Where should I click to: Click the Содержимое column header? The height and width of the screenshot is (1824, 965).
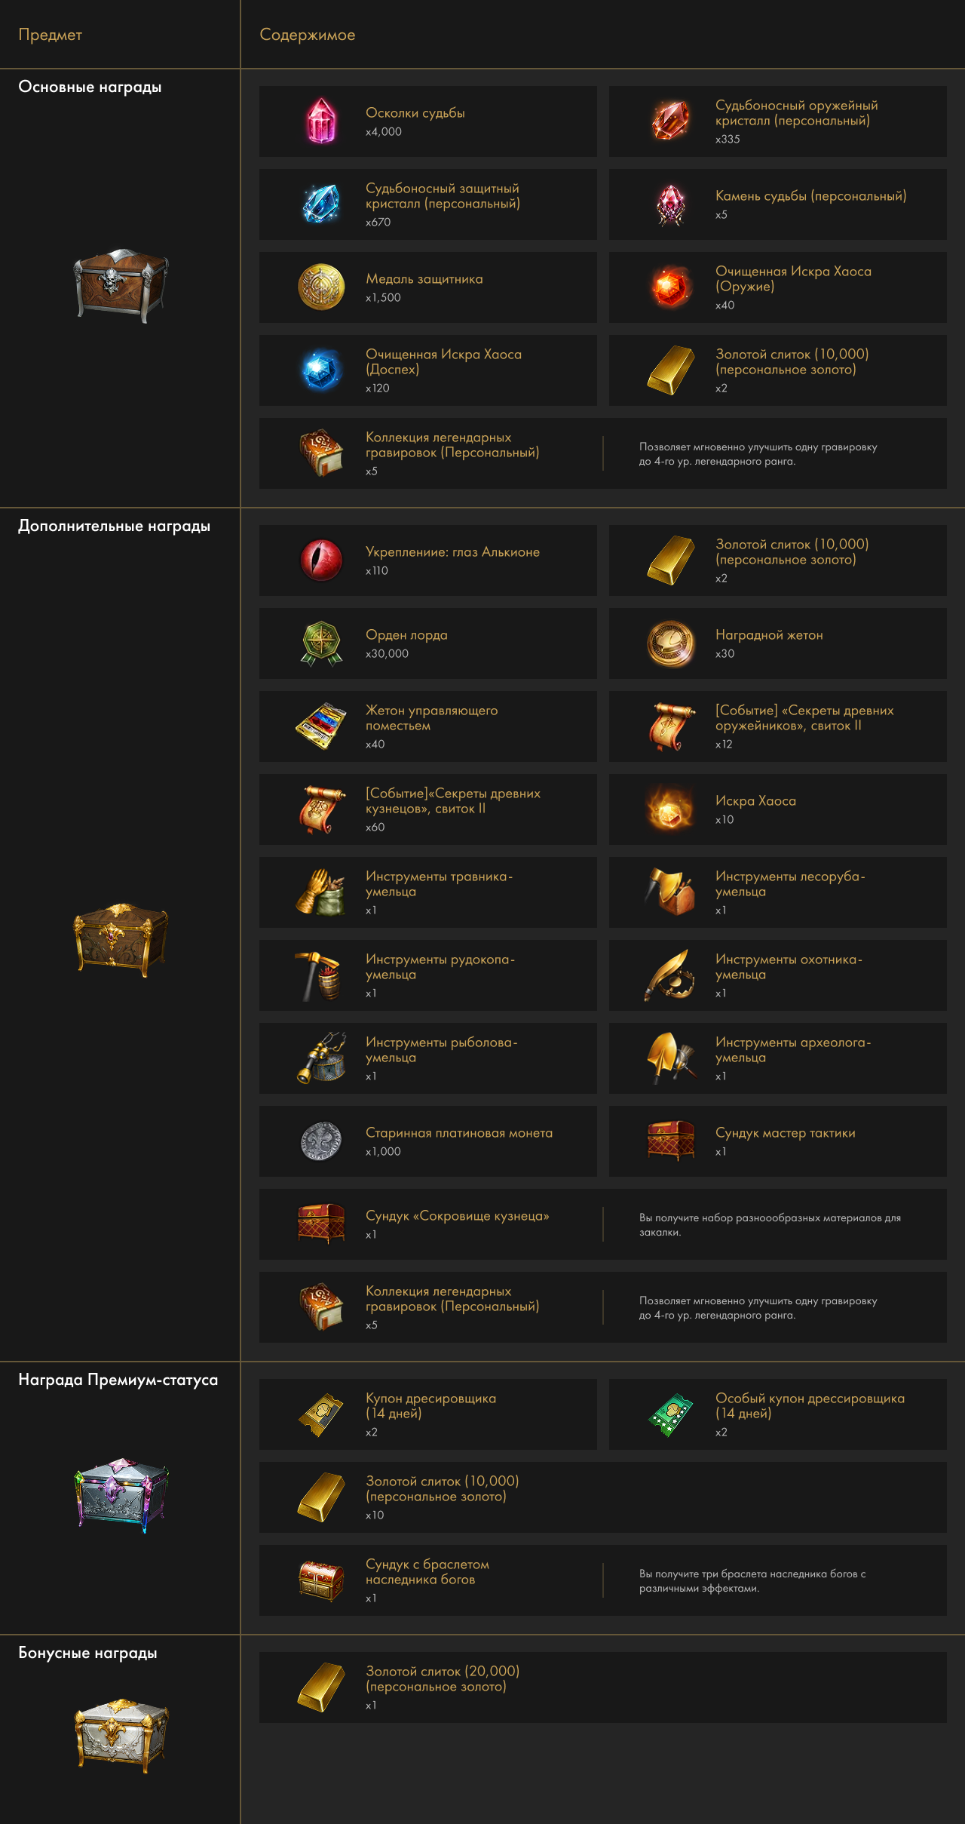[308, 35]
